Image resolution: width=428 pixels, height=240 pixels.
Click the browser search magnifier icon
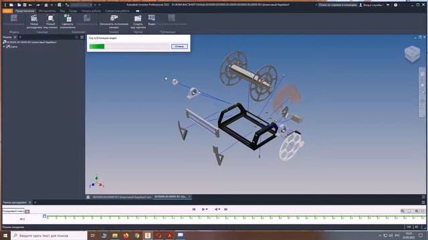click(76, 37)
